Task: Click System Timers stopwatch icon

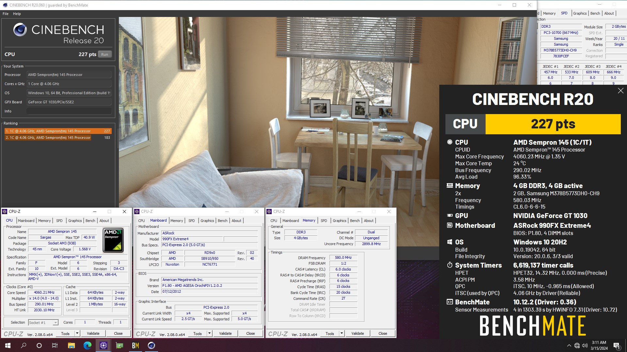Action: click(450, 265)
